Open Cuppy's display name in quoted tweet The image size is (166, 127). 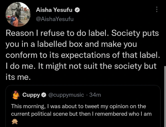(x=31, y=95)
